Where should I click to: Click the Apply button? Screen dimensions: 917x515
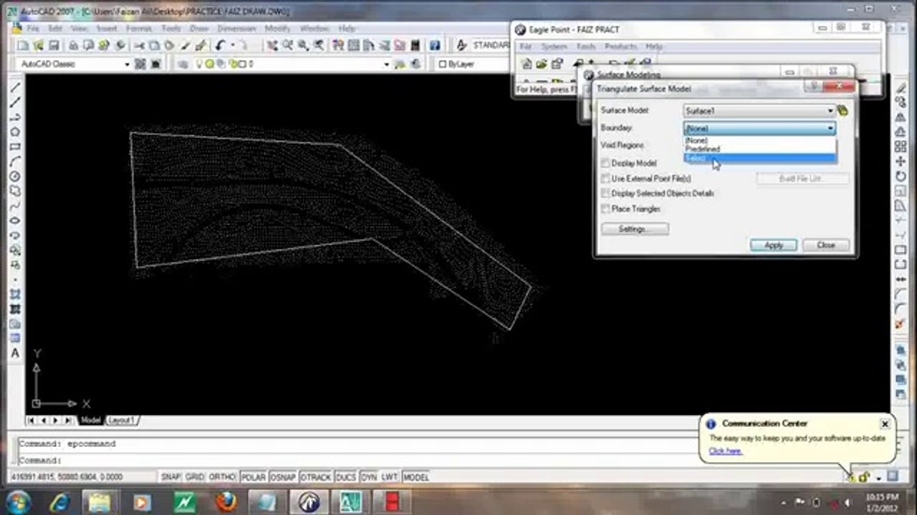[774, 245]
